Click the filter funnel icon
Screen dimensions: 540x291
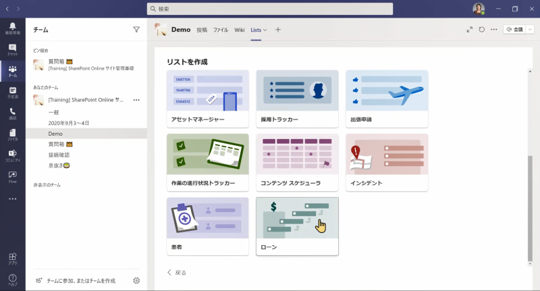pyautogui.click(x=136, y=30)
